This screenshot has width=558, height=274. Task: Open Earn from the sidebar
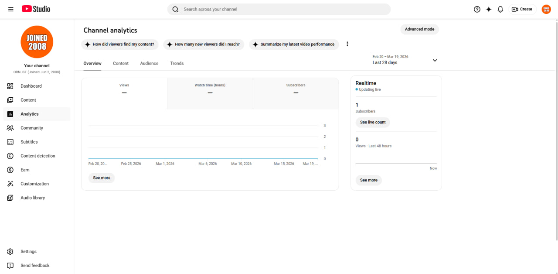[37, 170]
